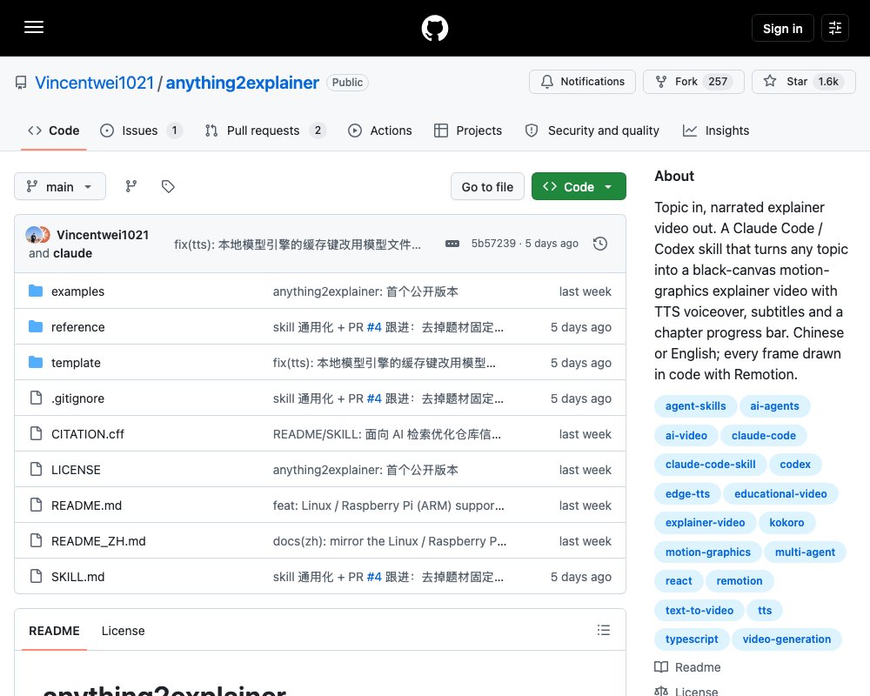Click the react topic tag
The width and height of the screenshot is (870, 696).
point(679,580)
